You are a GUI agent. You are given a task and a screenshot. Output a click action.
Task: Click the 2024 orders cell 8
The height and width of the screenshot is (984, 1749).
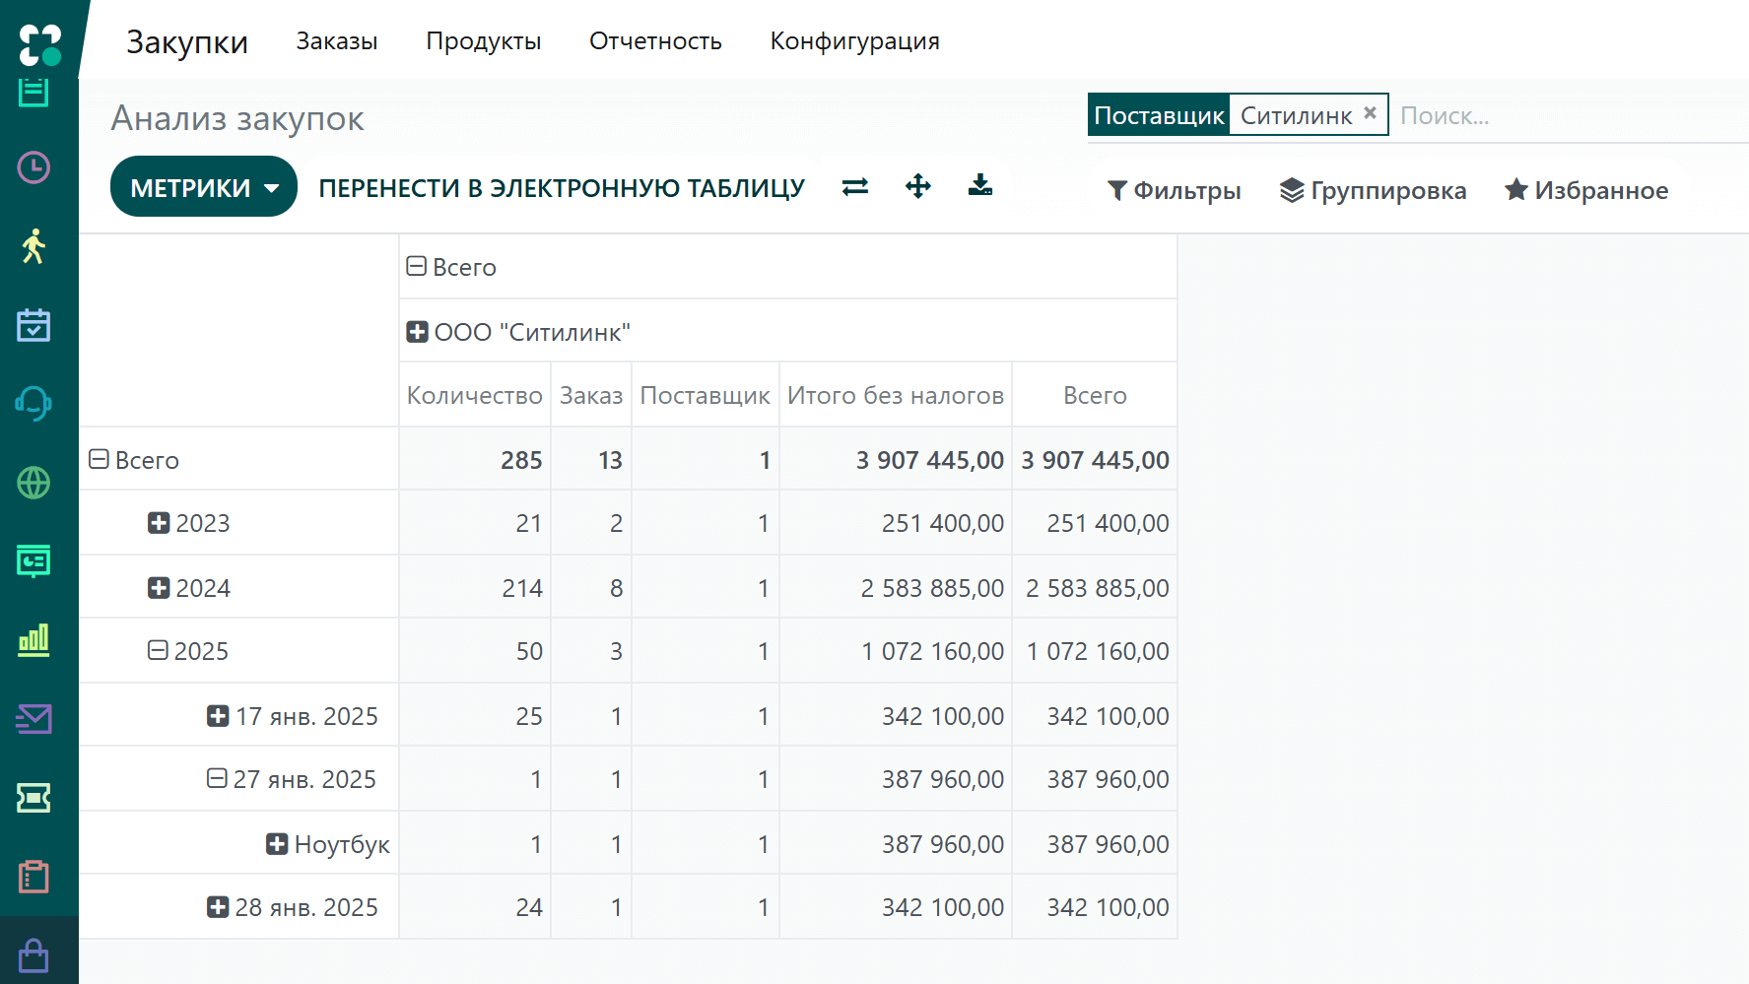tap(591, 588)
